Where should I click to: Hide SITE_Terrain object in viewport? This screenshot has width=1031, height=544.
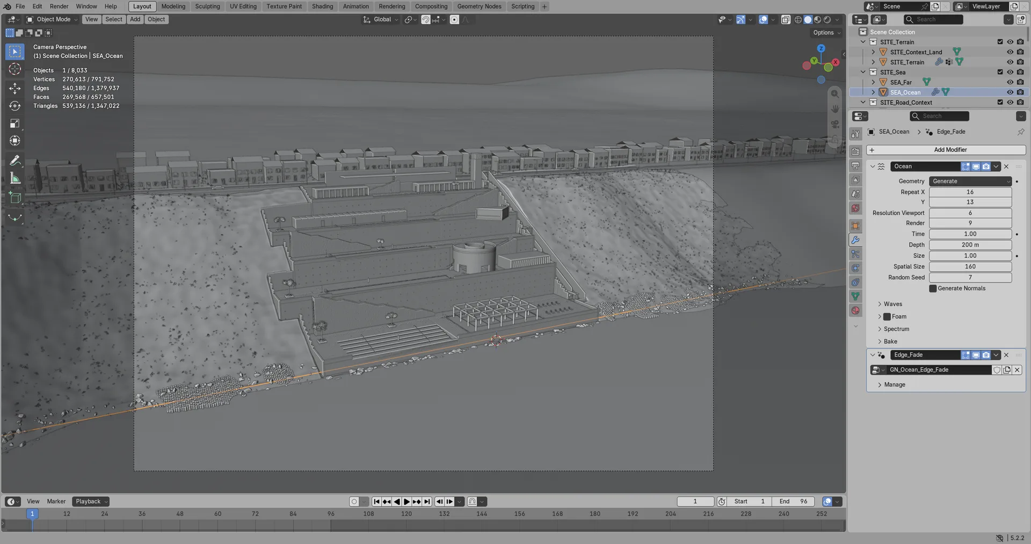(x=1010, y=62)
